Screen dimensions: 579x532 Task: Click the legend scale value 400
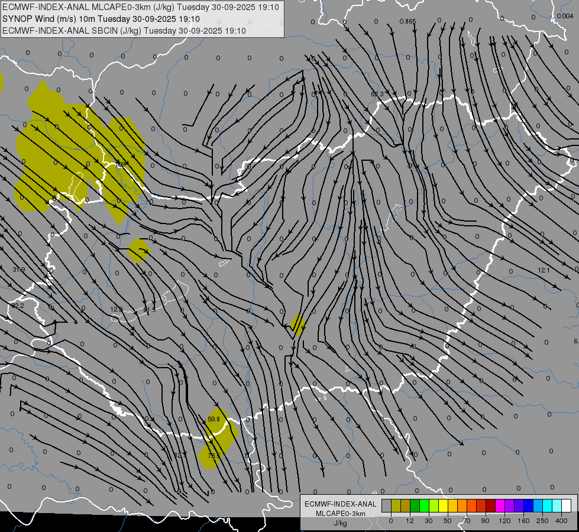(561, 521)
